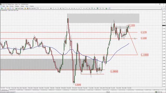Open the Файл menu
The image size is (166, 93).
4,6
